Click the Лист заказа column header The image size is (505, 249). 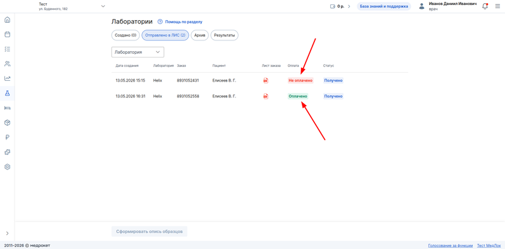[x=271, y=66]
